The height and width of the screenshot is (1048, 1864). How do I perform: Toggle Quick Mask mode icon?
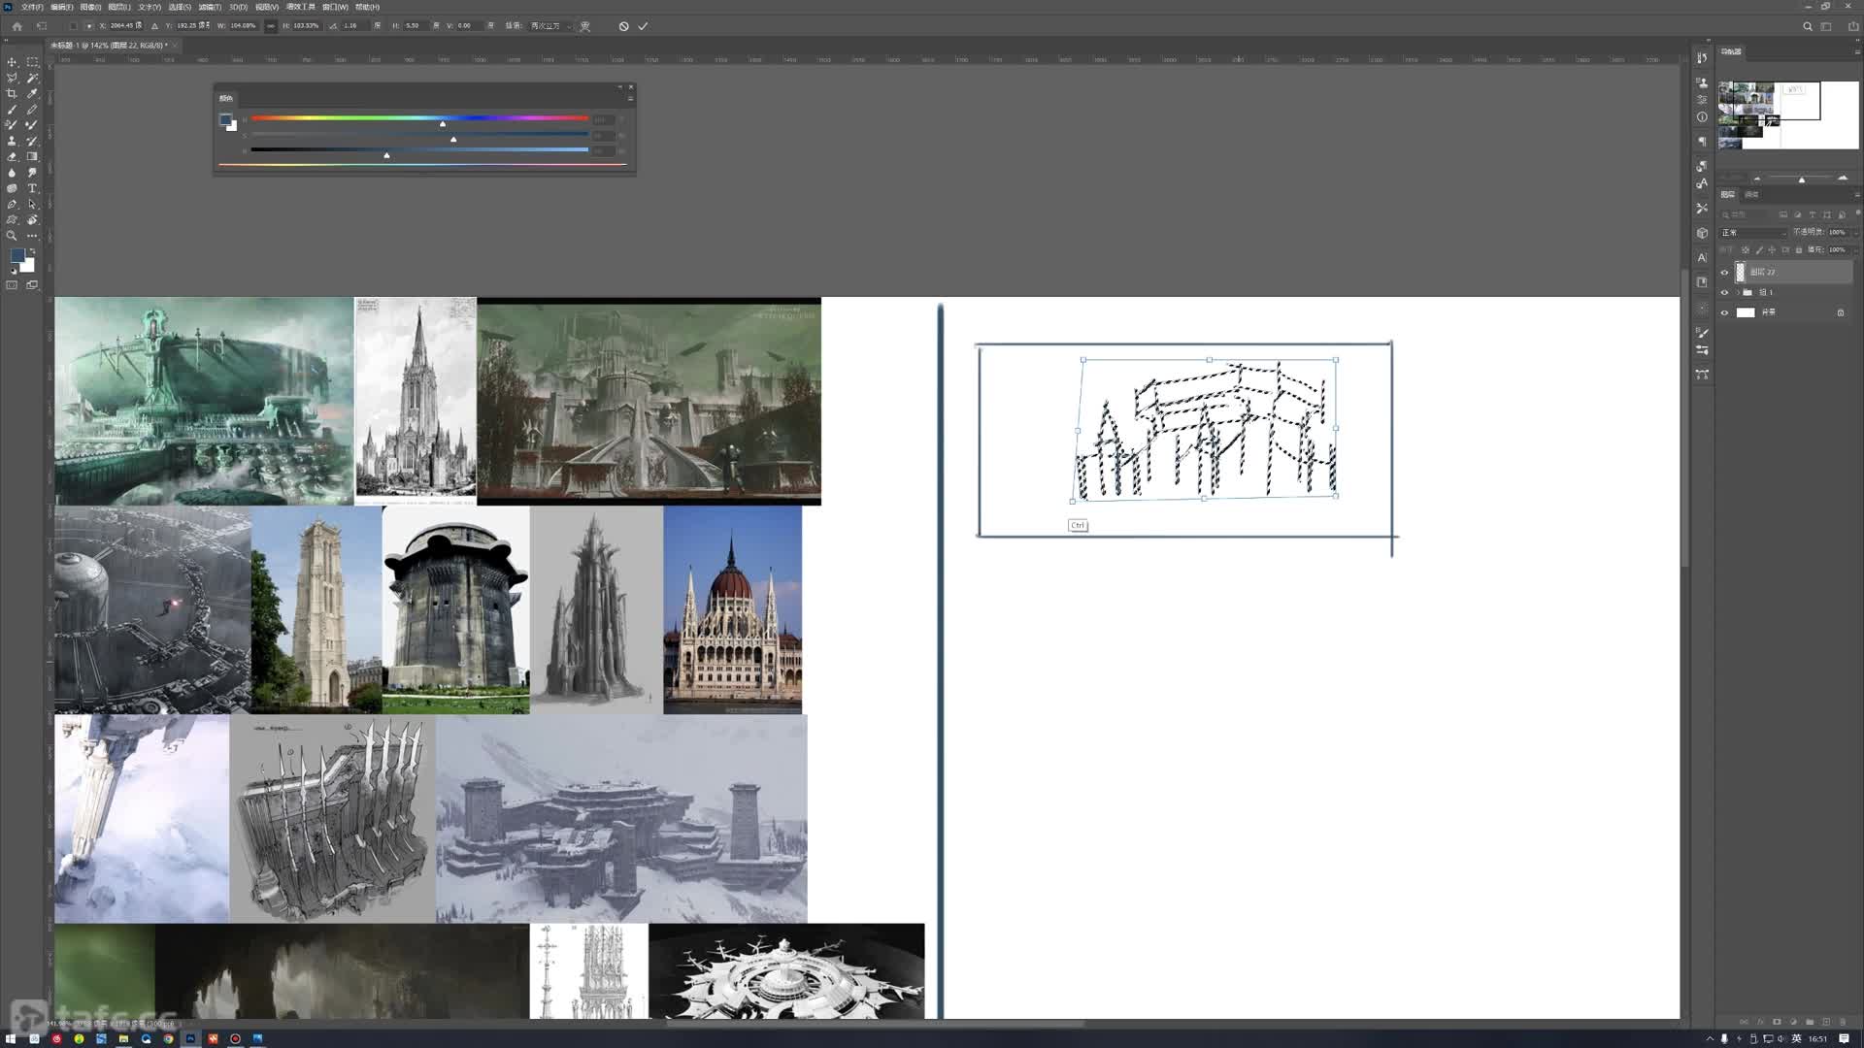pos(12,285)
